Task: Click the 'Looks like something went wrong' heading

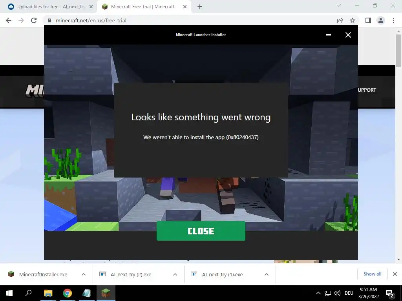Action: (201, 117)
